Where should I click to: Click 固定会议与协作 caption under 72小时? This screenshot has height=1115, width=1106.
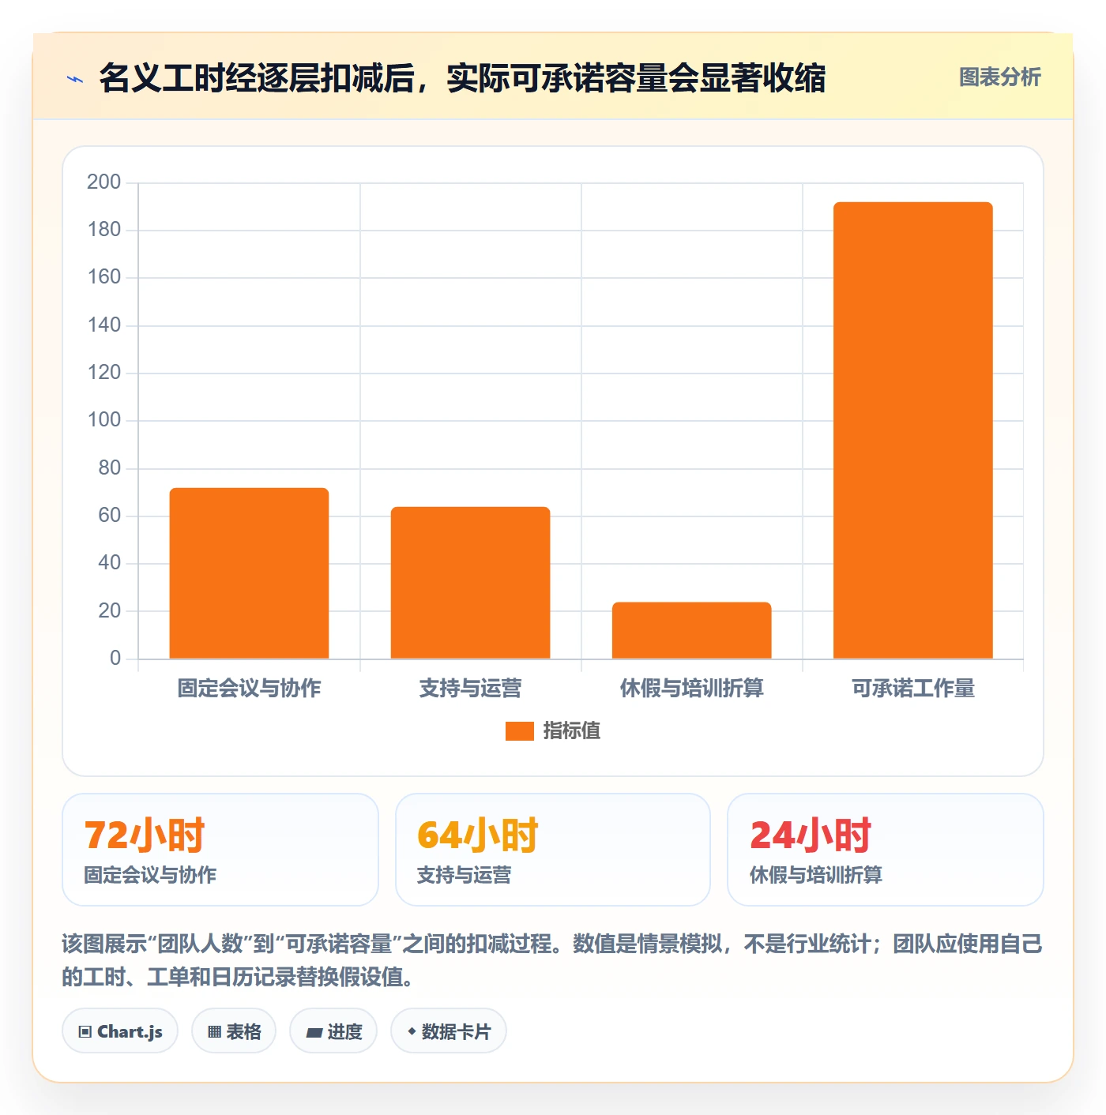(150, 875)
